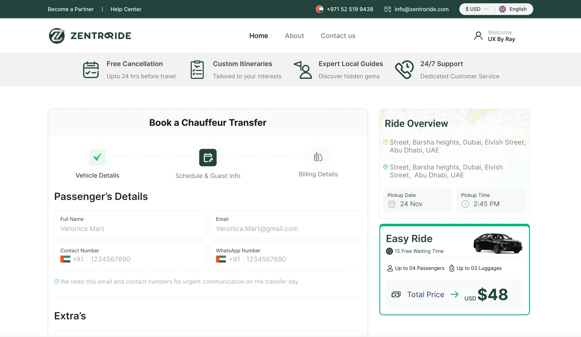Open the About page
This screenshot has height=337, width=581.
[294, 36]
